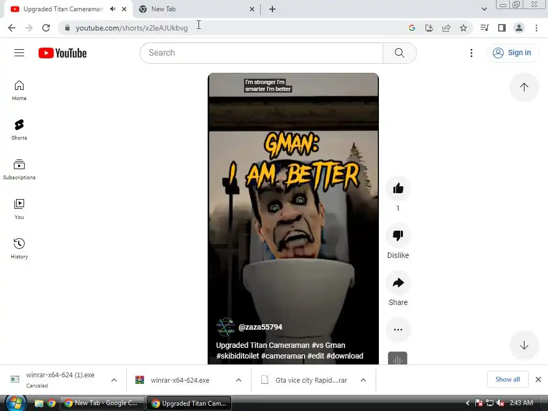Open the Windows Start menu
The width and height of the screenshot is (548, 411).
pyautogui.click(x=16, y=403)
